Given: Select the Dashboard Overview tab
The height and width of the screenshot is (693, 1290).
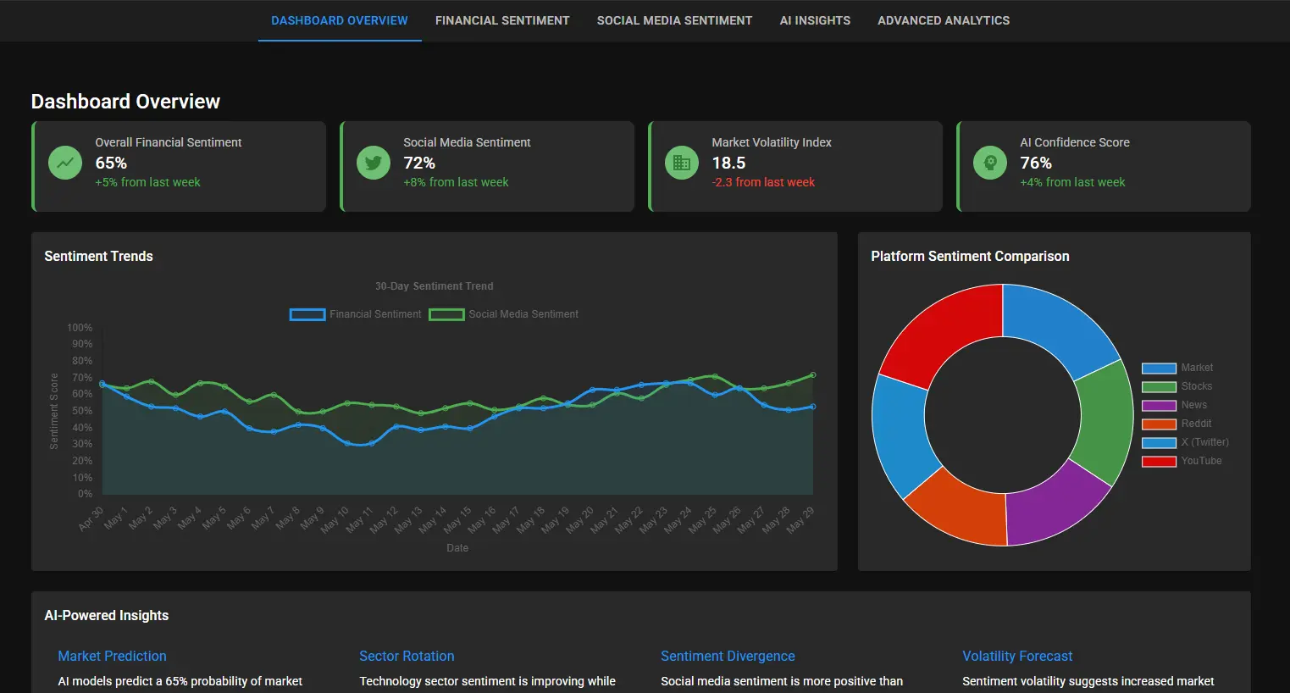Looking at the screenshot, I should [x=340, y=20].
